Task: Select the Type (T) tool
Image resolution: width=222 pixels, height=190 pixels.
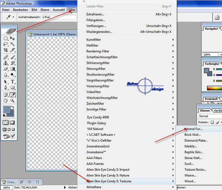Action: pos(13,82)
